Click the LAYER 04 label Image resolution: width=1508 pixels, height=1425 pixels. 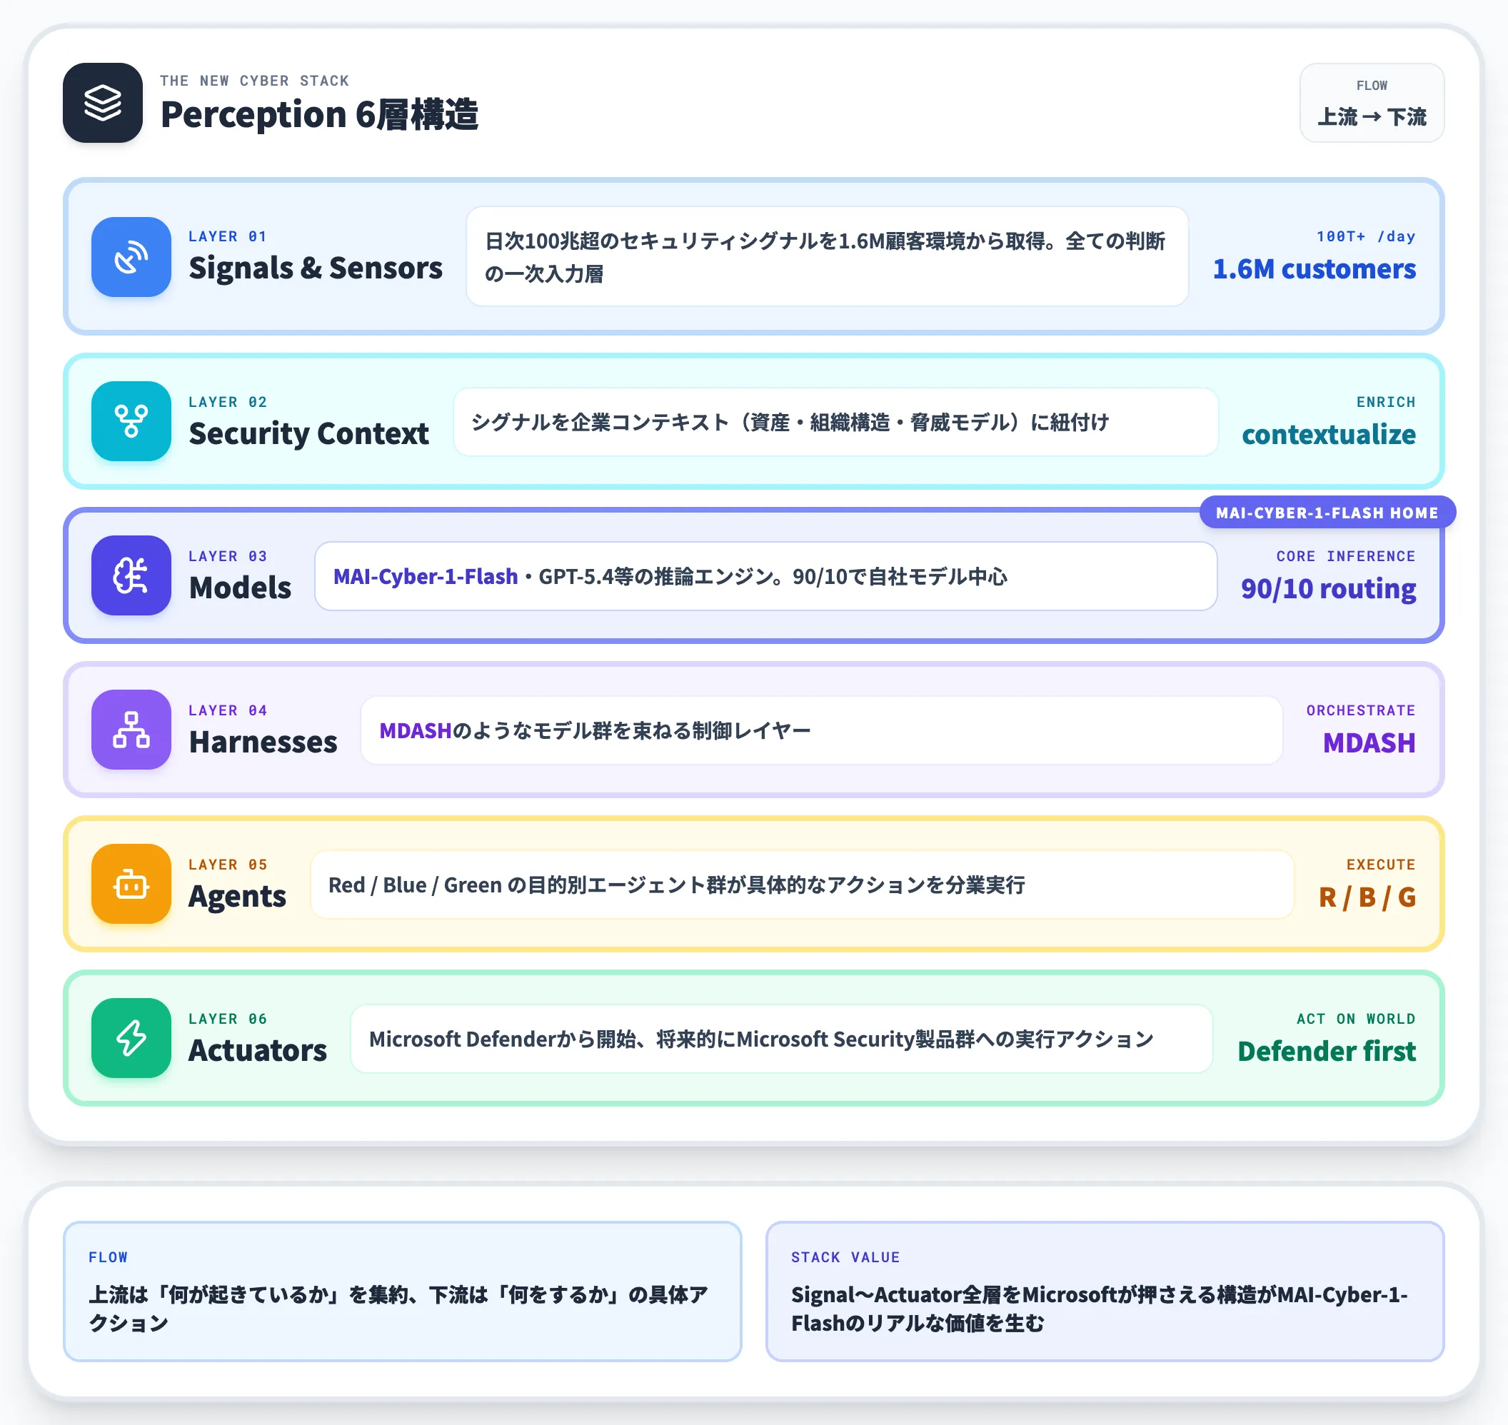pos(228,710)
